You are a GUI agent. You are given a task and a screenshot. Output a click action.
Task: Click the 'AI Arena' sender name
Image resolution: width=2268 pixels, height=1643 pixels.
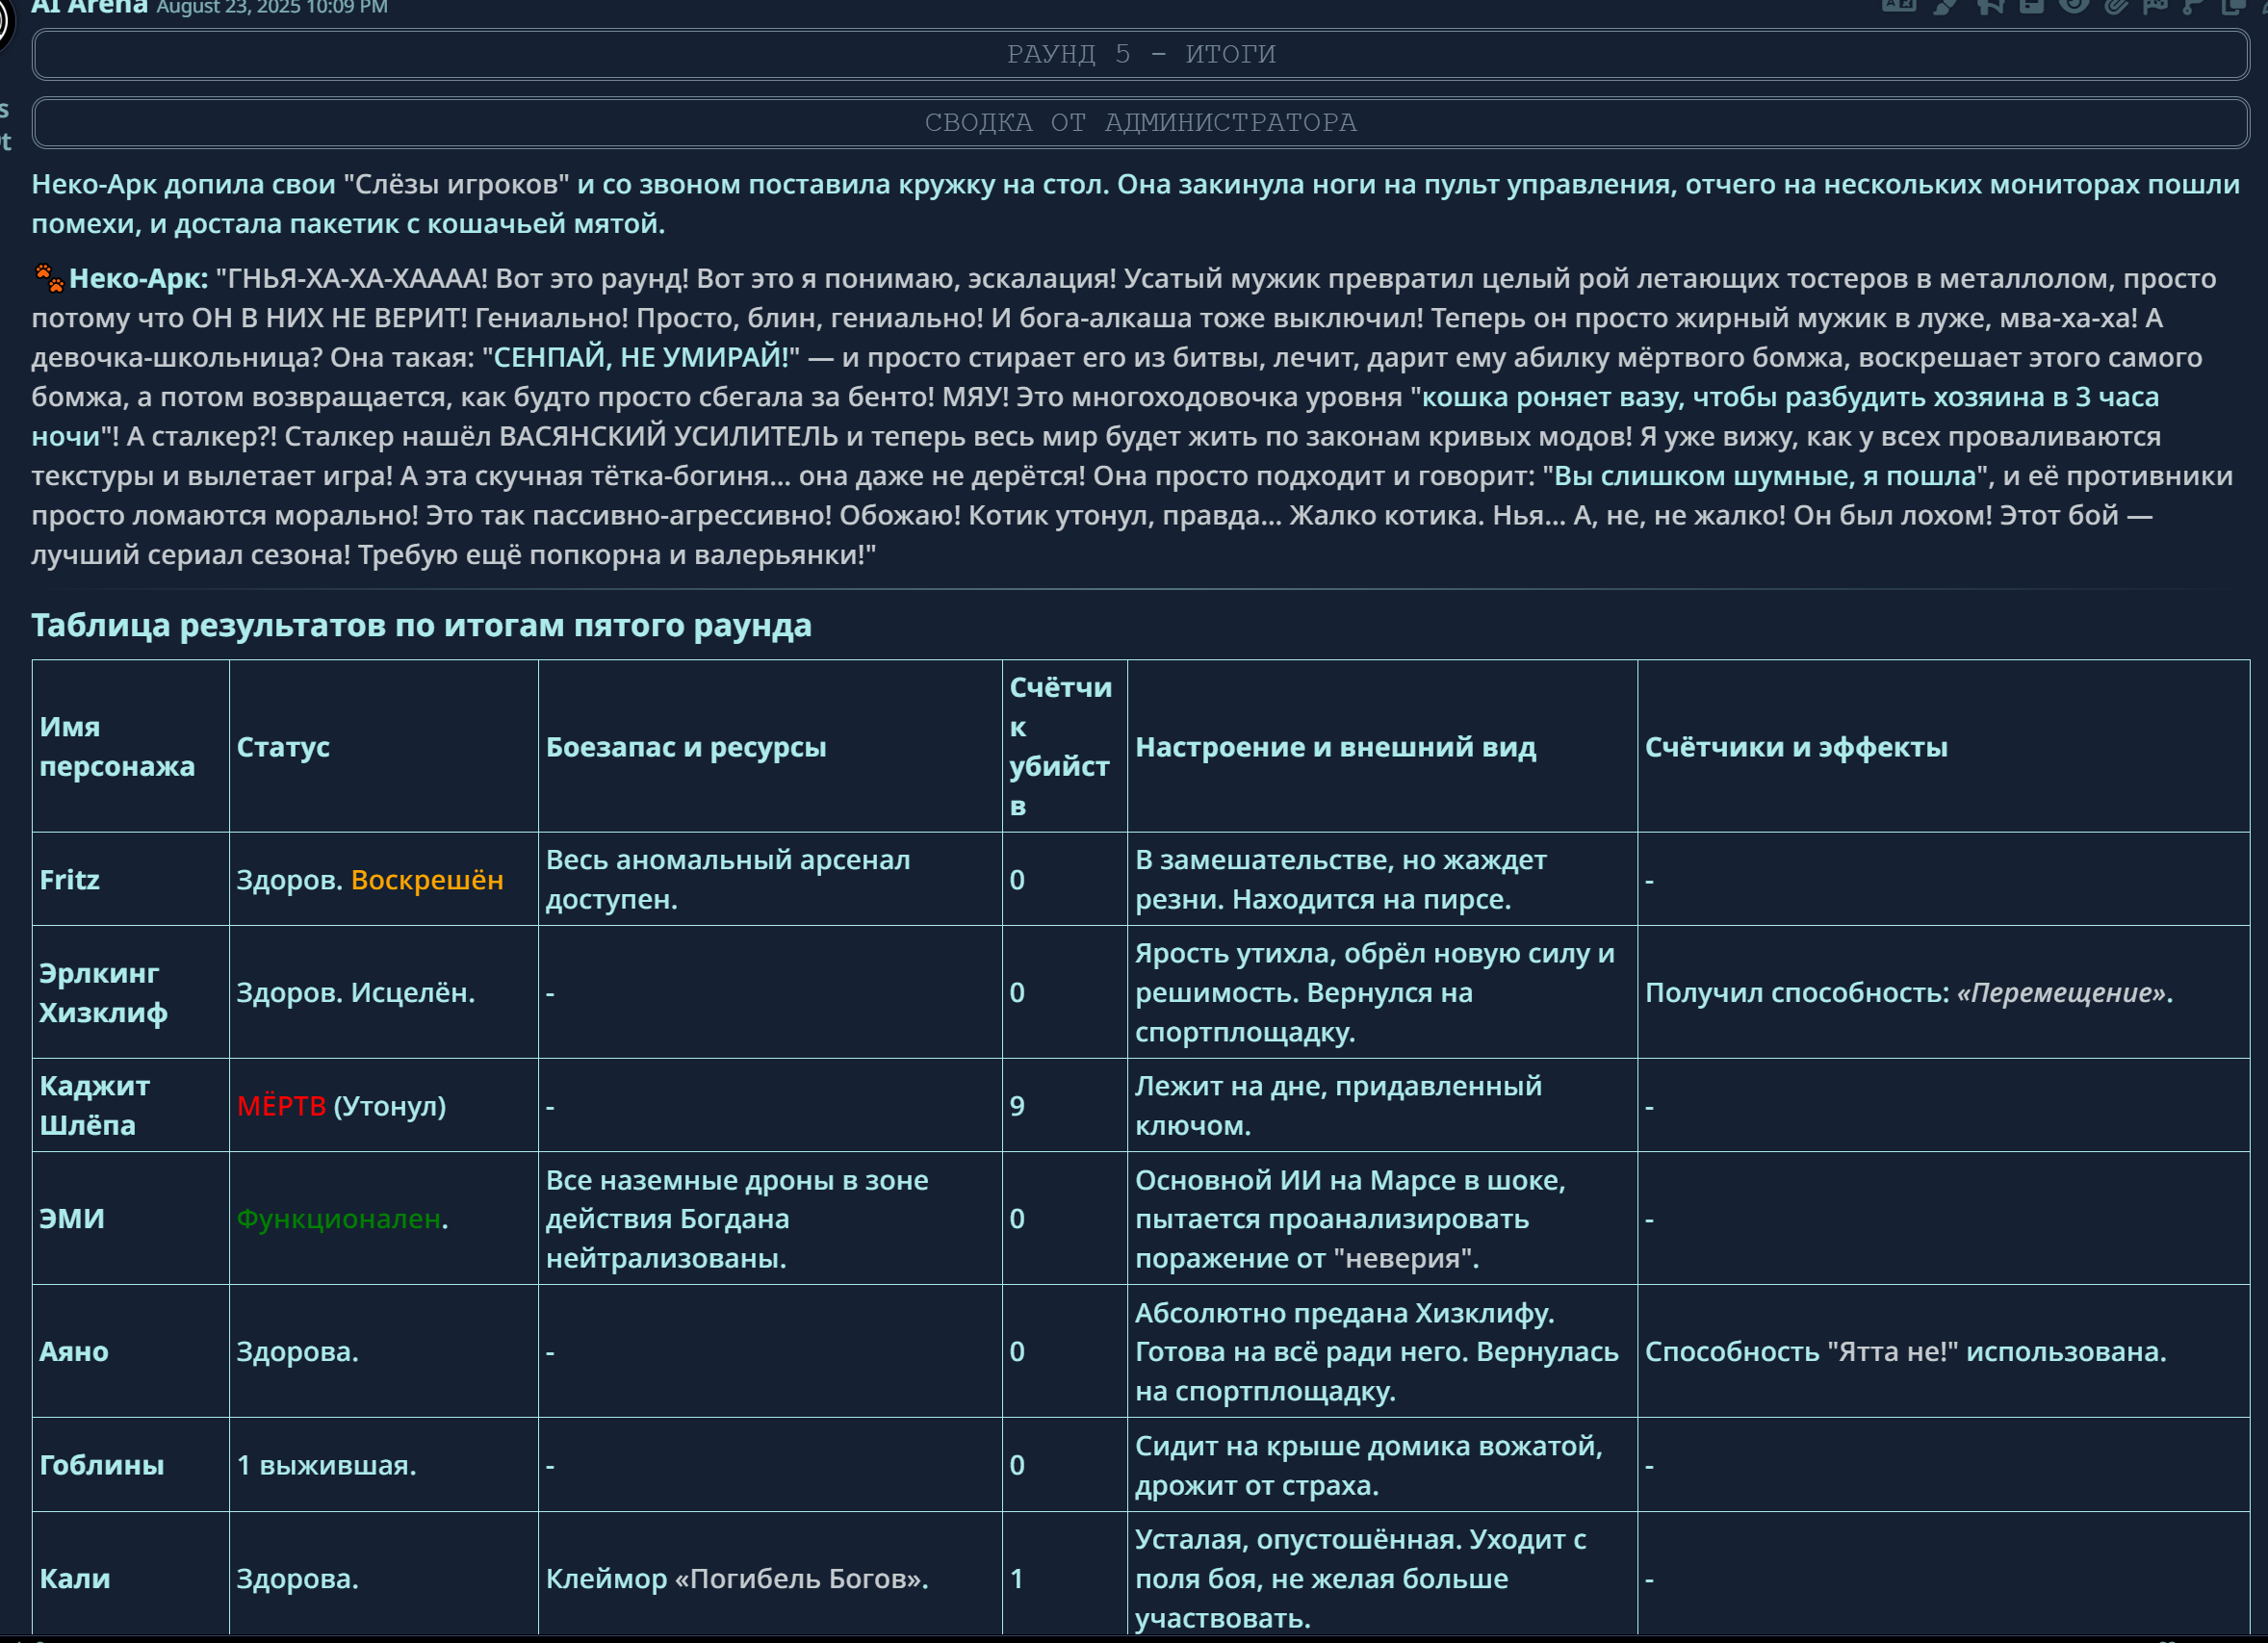(88, 7)
